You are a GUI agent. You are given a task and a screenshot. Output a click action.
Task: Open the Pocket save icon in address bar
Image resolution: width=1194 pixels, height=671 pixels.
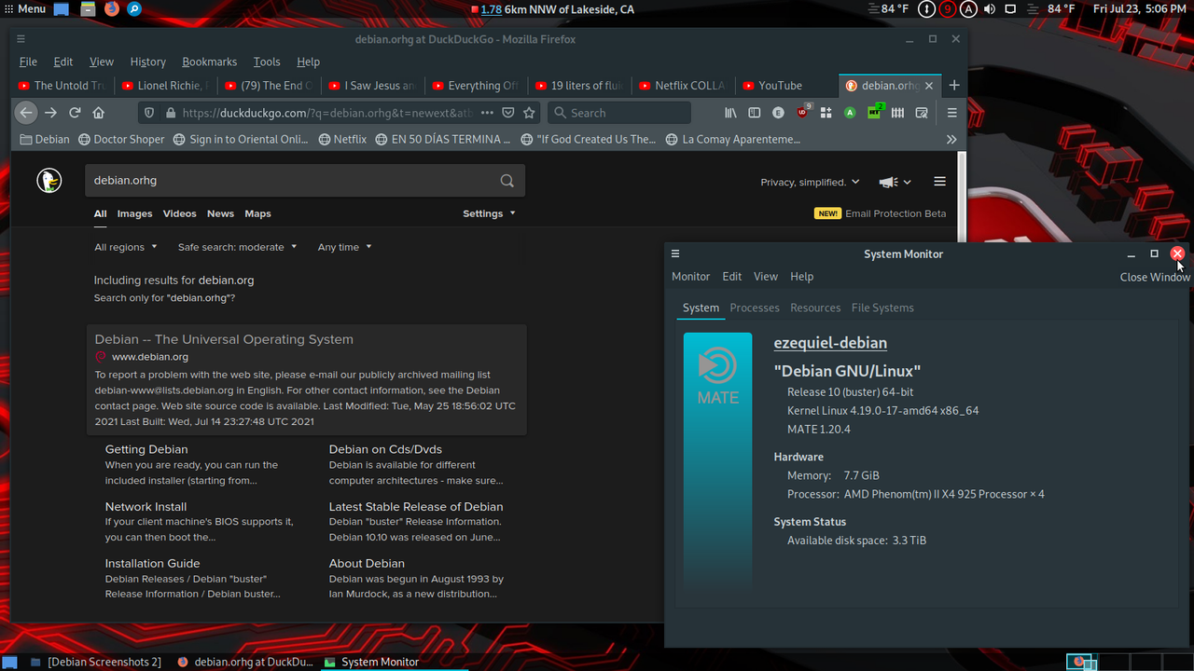pyautogui.click(x=508, y=113)
